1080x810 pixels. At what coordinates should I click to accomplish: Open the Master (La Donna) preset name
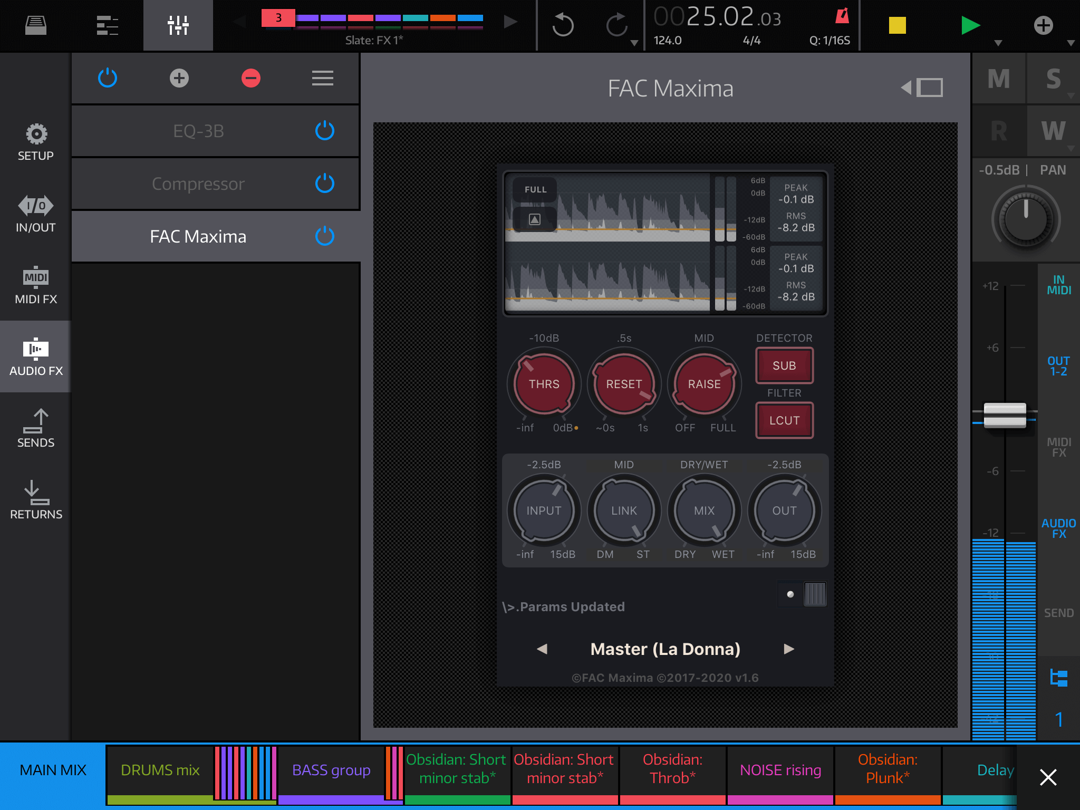pyautogui.click(x=666, y=649)
